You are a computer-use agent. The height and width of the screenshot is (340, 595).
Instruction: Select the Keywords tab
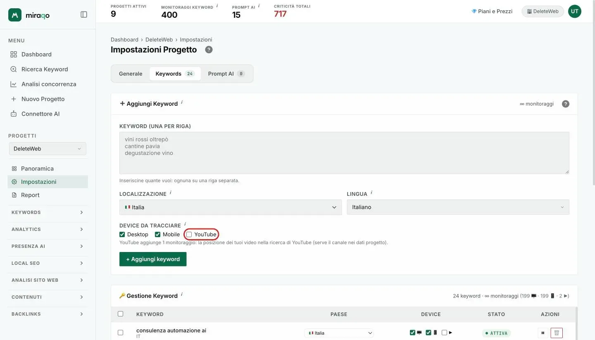click(x=175, y=74)
